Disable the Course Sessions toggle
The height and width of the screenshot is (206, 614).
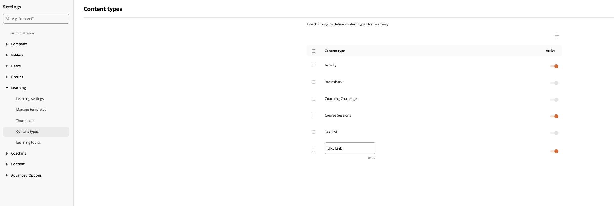(554, 116)
